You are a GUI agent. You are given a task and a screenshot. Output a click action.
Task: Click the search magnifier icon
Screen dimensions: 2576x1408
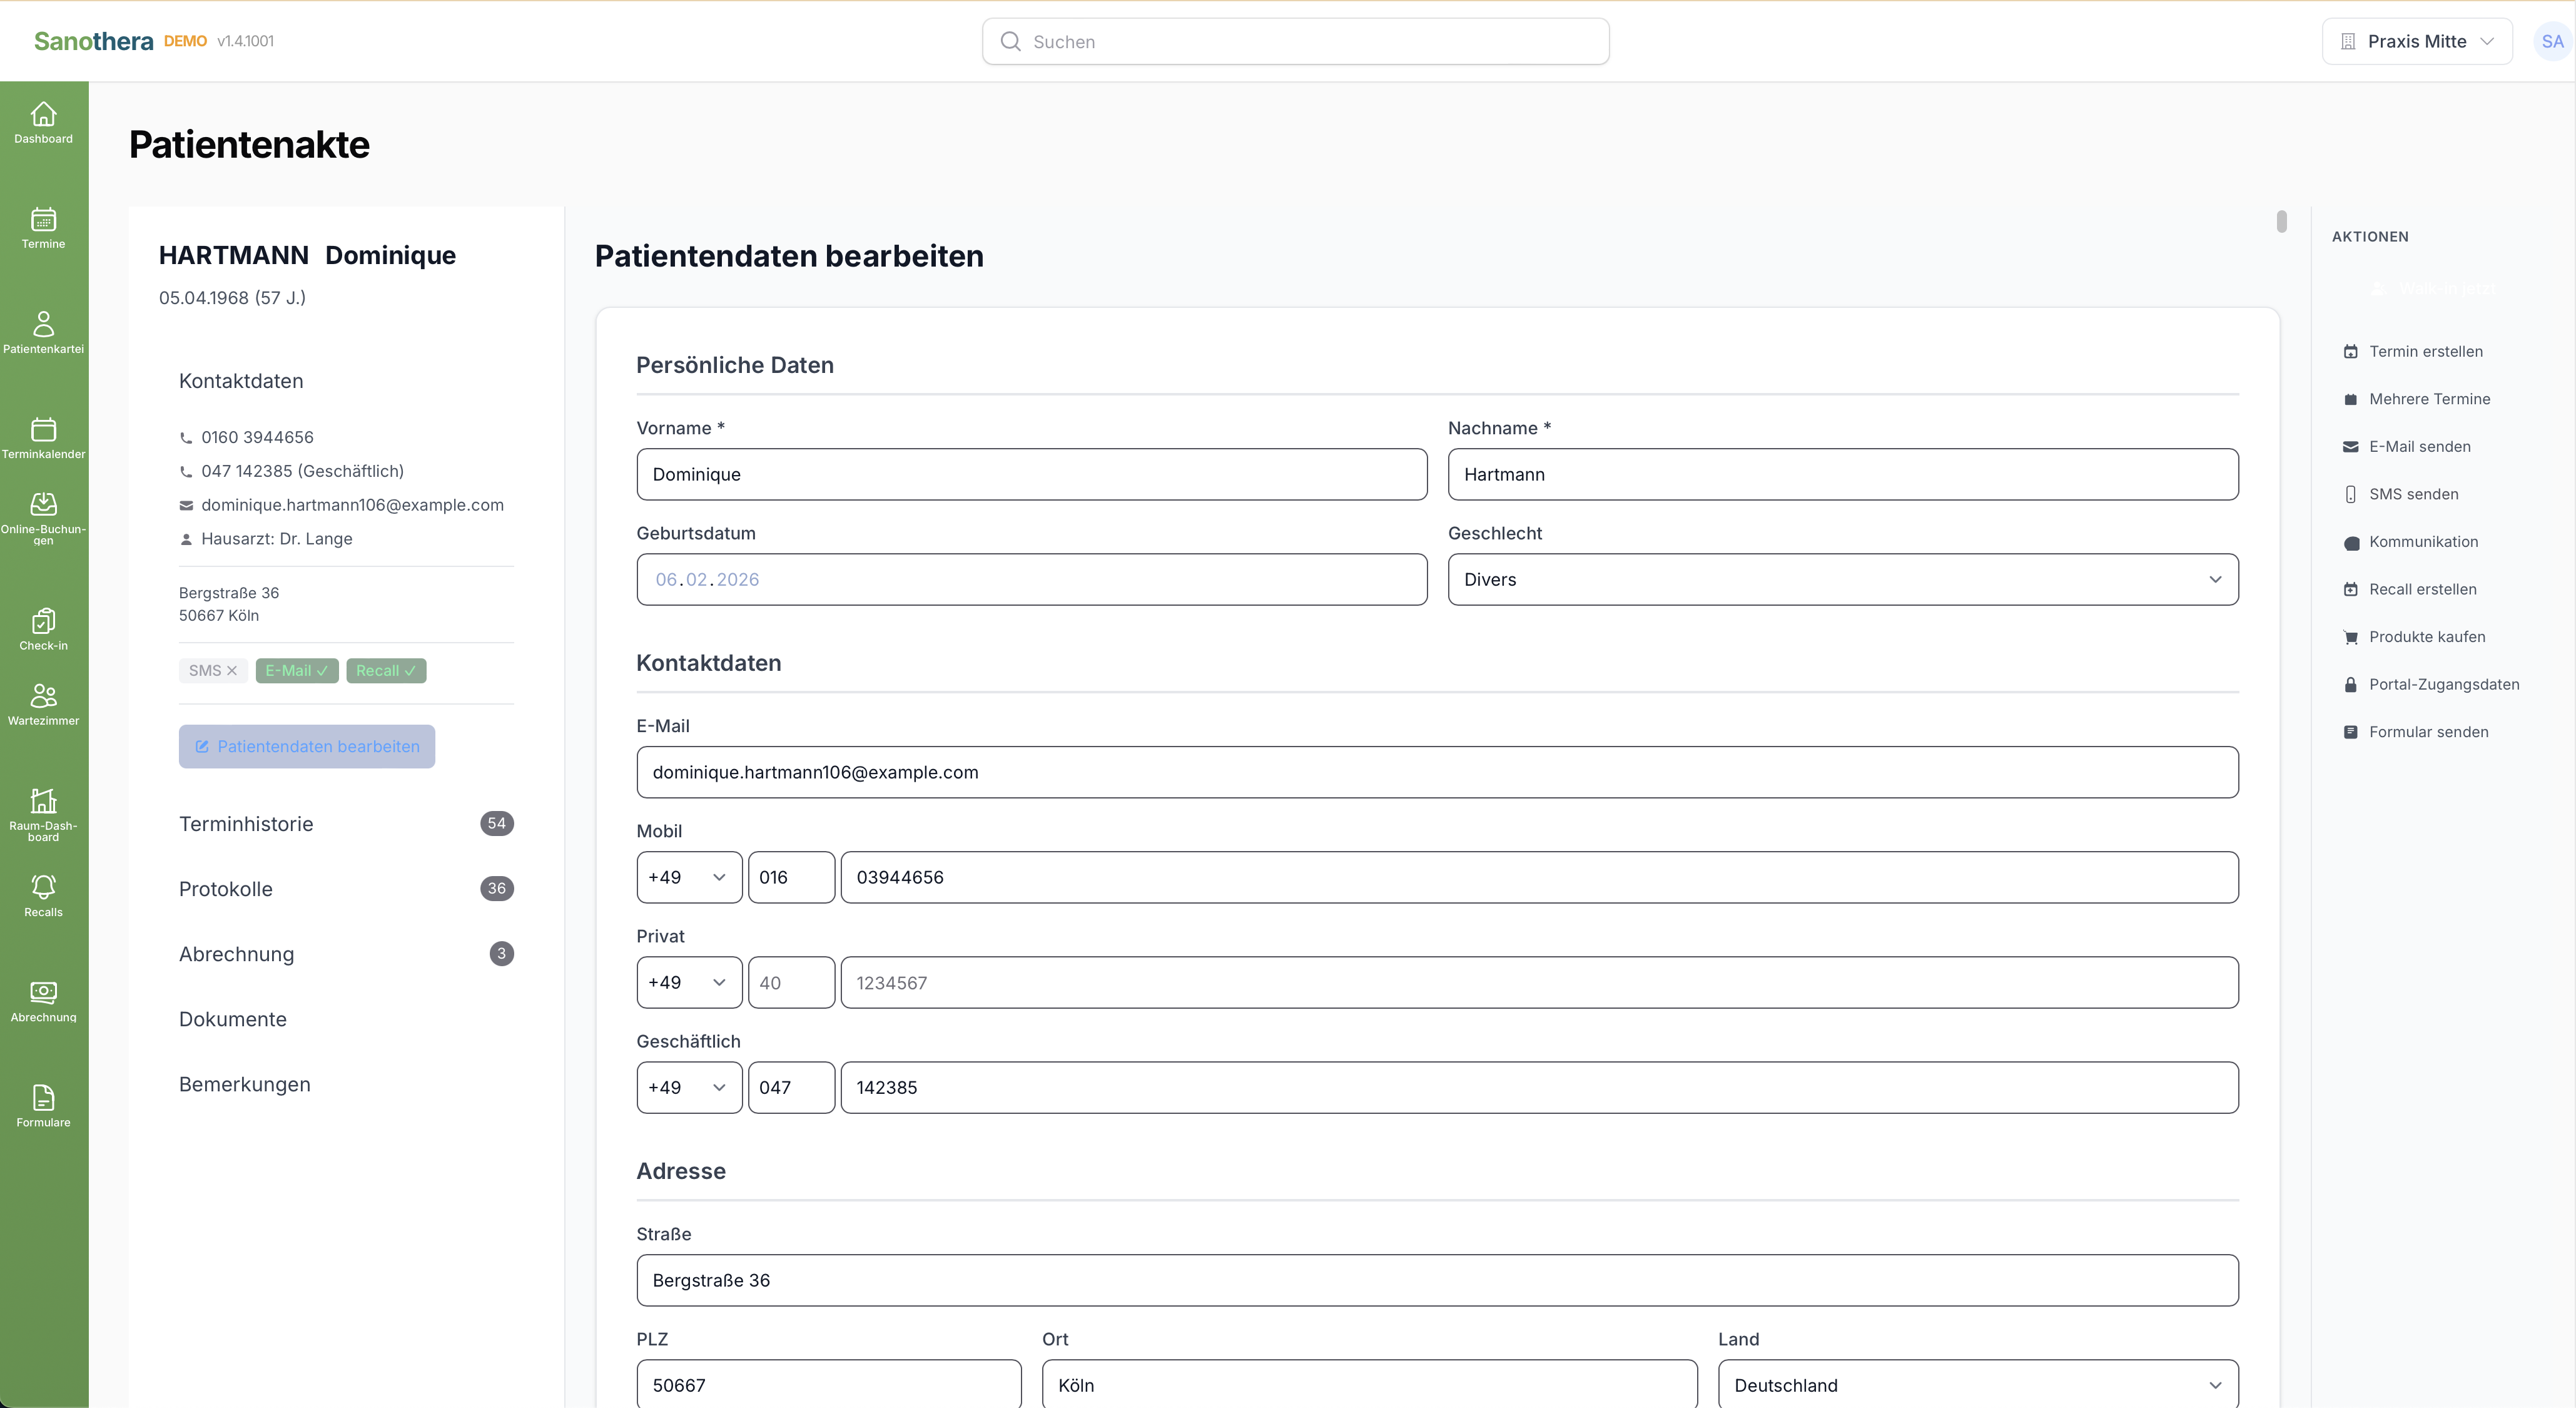(x=1010, y=41)
